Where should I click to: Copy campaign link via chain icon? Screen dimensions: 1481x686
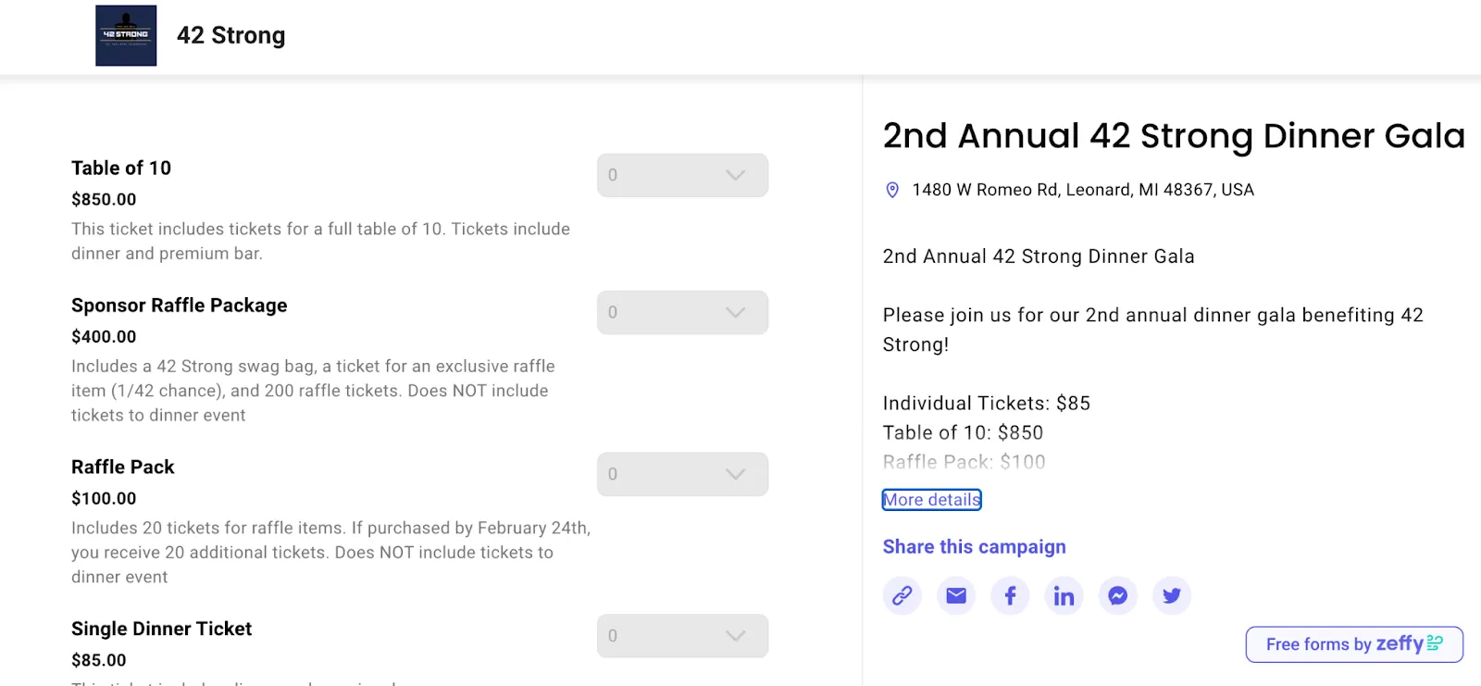tap(902, 595)
